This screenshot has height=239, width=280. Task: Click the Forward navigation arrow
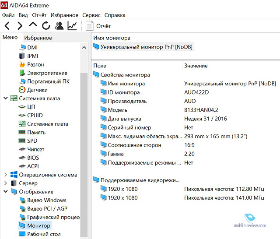20,26
